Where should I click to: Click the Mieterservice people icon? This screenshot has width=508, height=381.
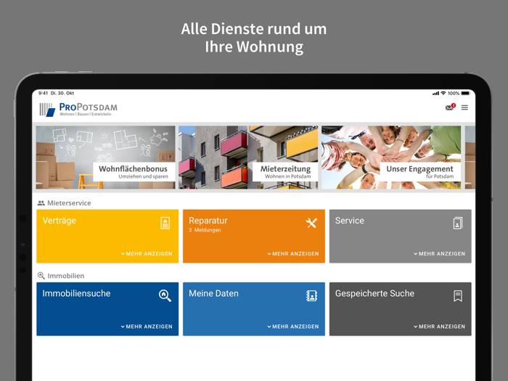[x=41, y=203]
